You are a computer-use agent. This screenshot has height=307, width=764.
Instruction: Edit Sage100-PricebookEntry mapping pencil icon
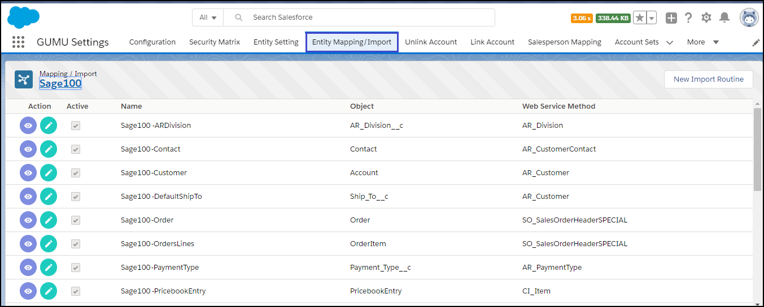tap(49, 291)
